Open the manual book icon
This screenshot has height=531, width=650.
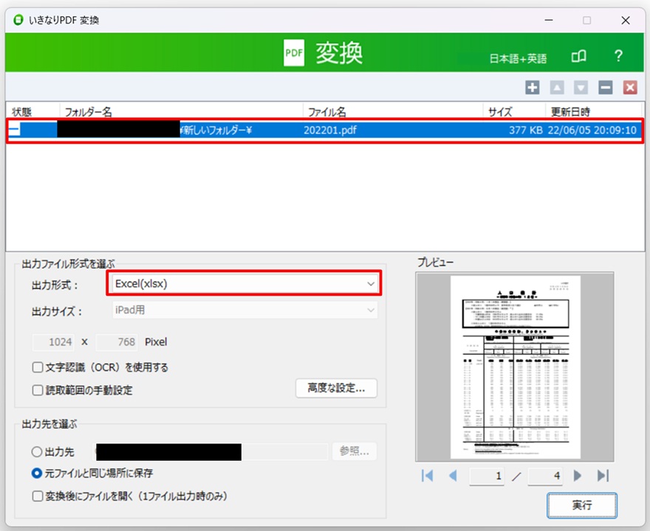click(x=579, y=57)
